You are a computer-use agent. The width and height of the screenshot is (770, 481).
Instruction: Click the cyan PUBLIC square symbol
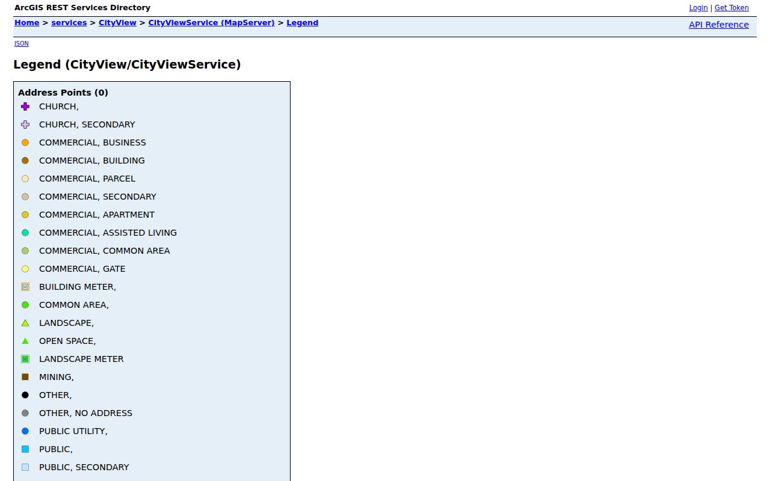(x=25, y=449)
